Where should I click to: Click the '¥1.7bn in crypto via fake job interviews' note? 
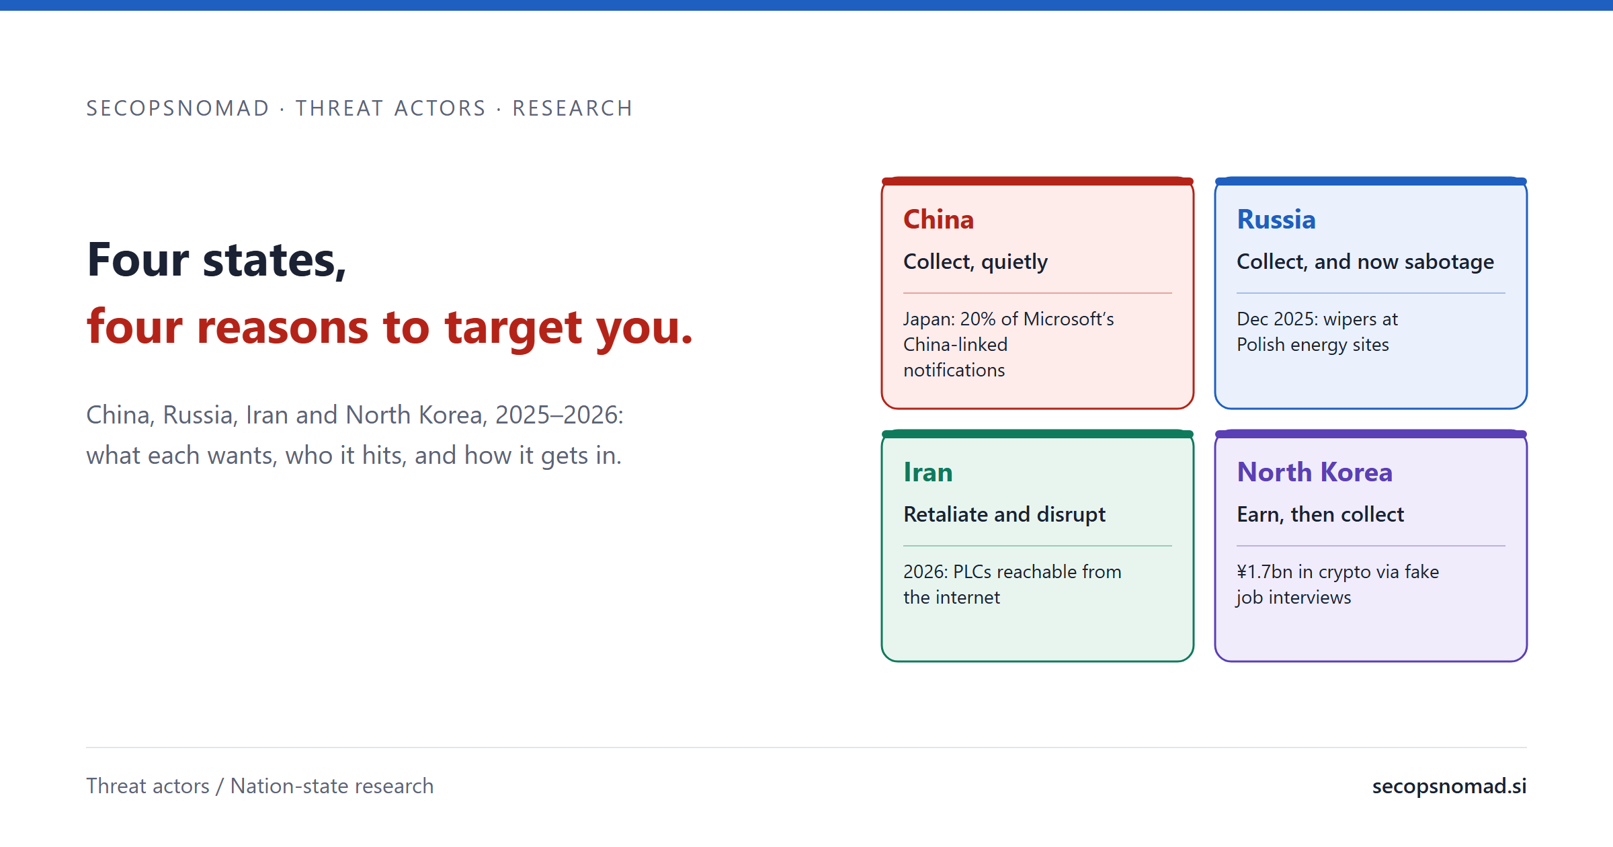click(x=1337, y=584)
